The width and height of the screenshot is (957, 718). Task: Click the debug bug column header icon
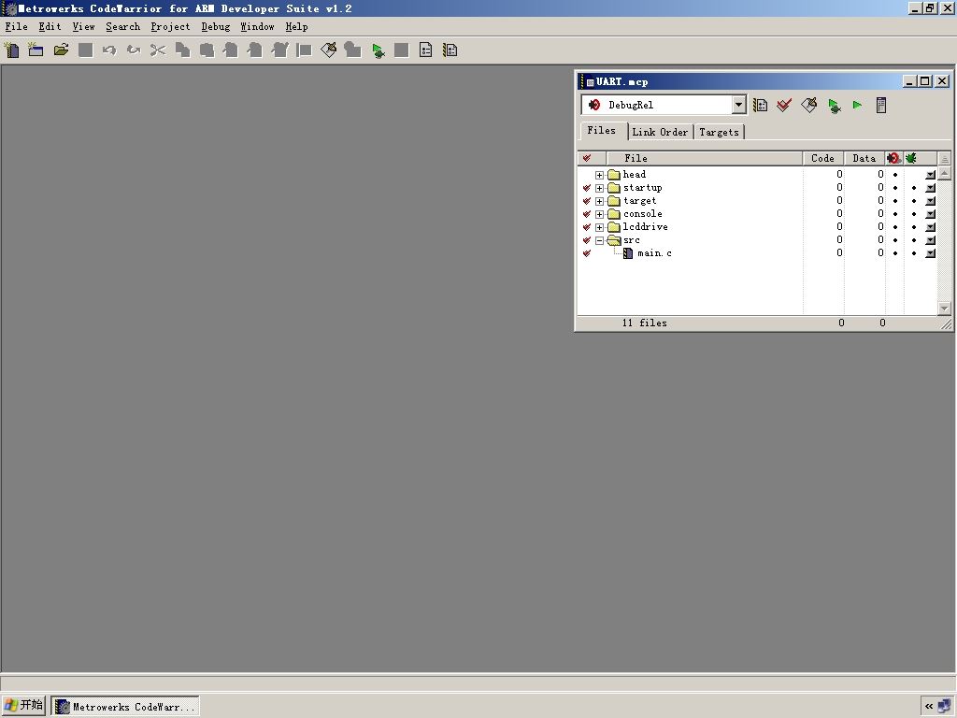coord(894,158)
